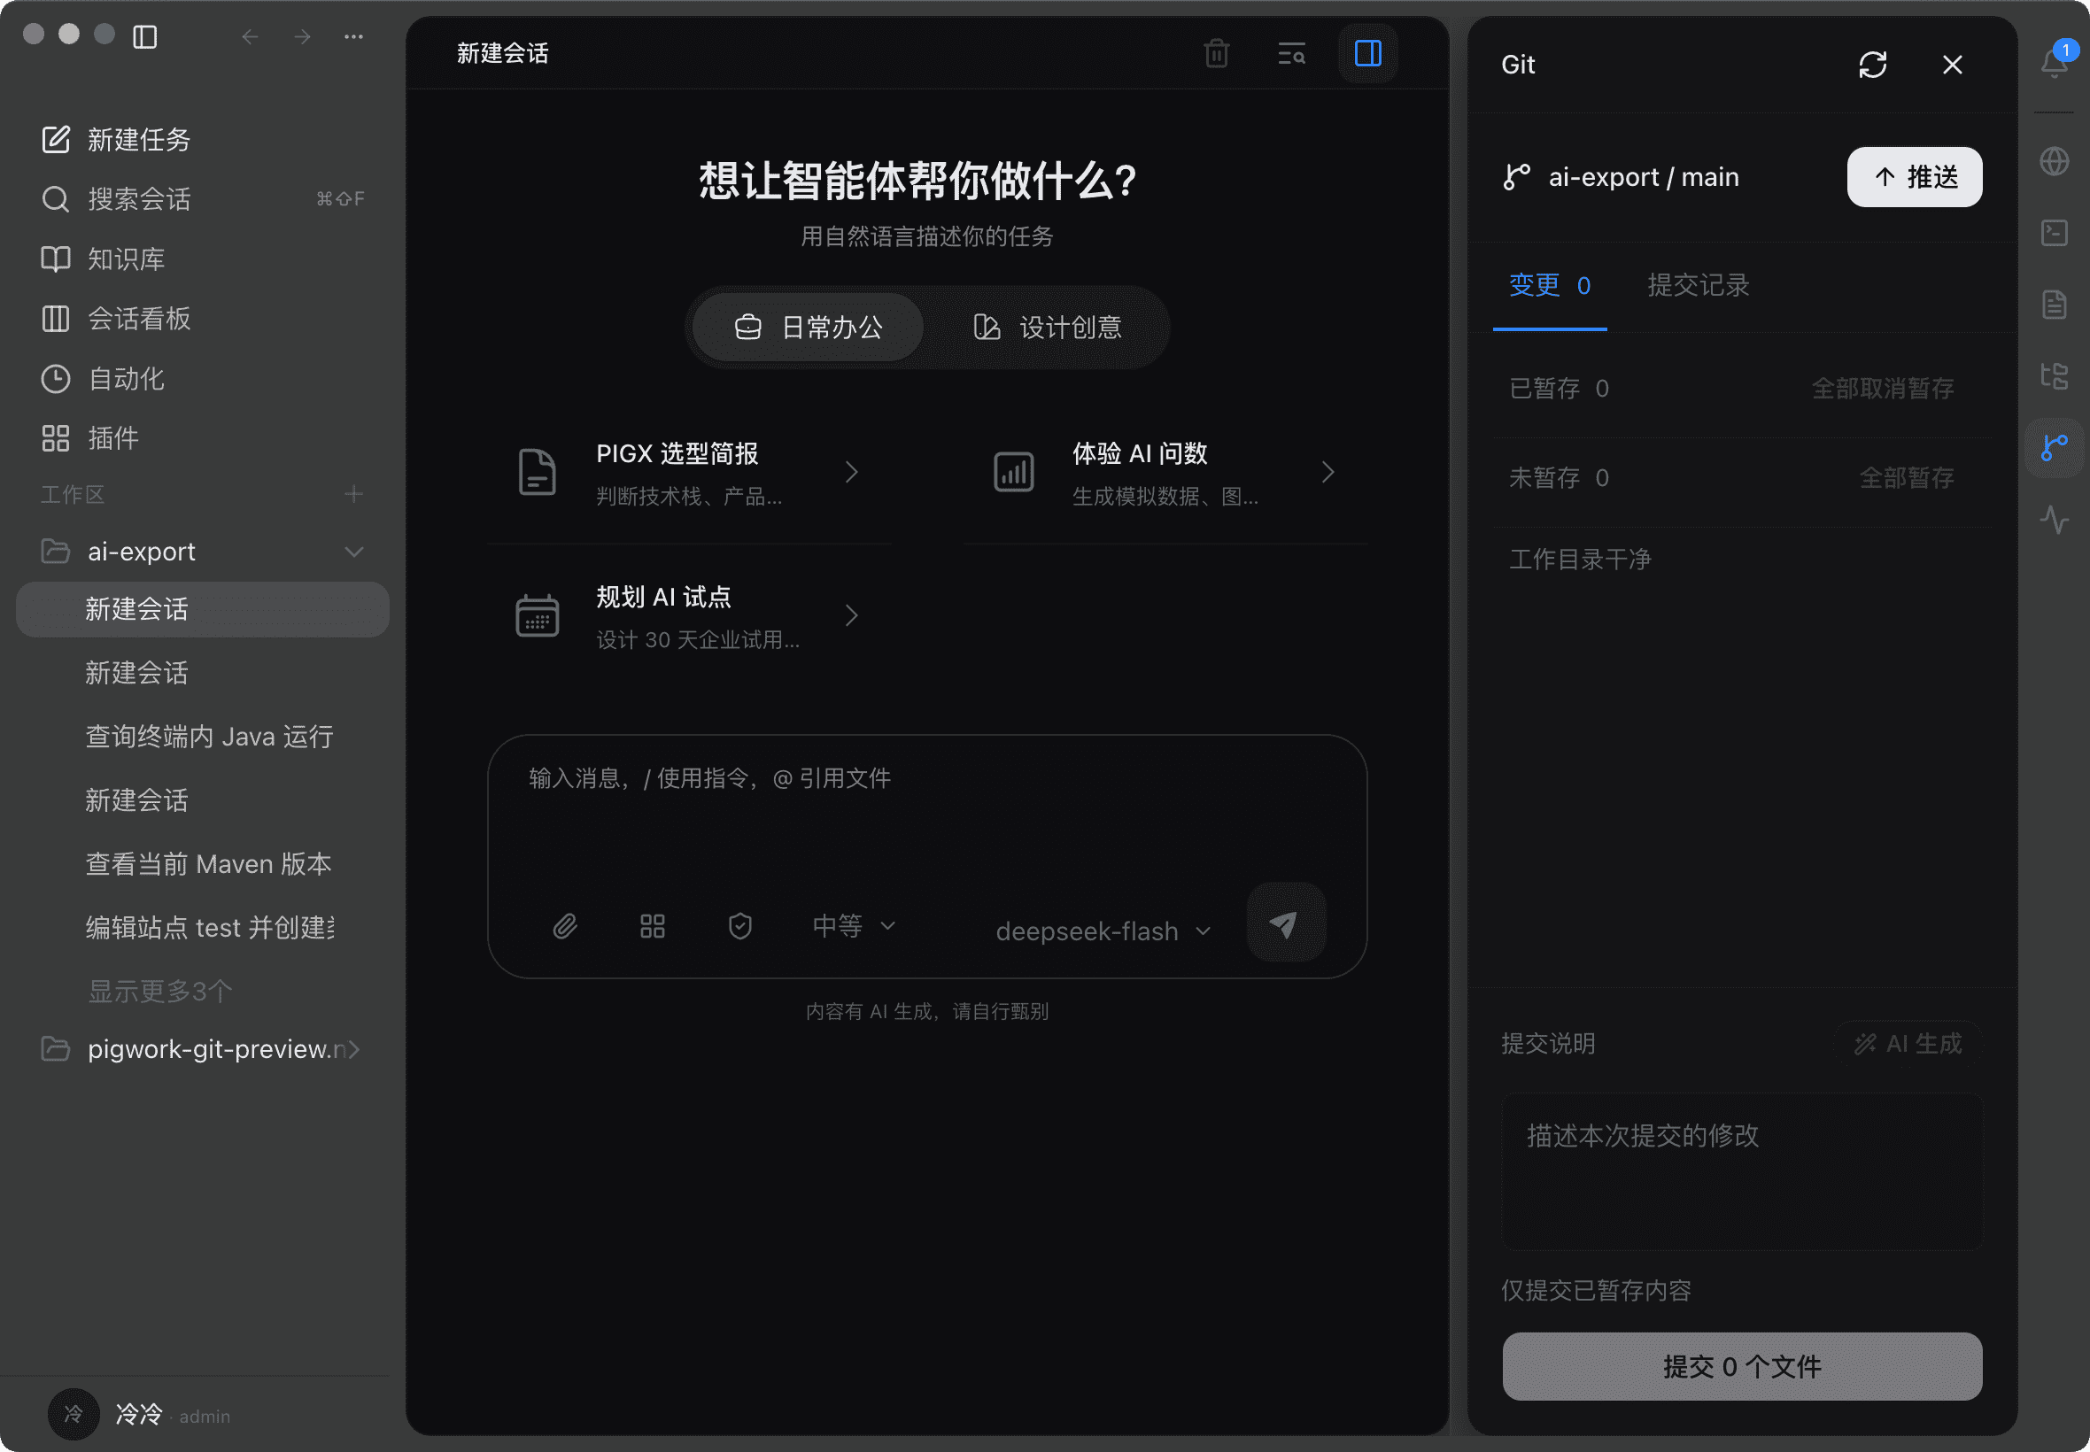Expand the pigwork-git-preview workspace
The height and width of the screenshot is (1452, 2090).
354,1049
